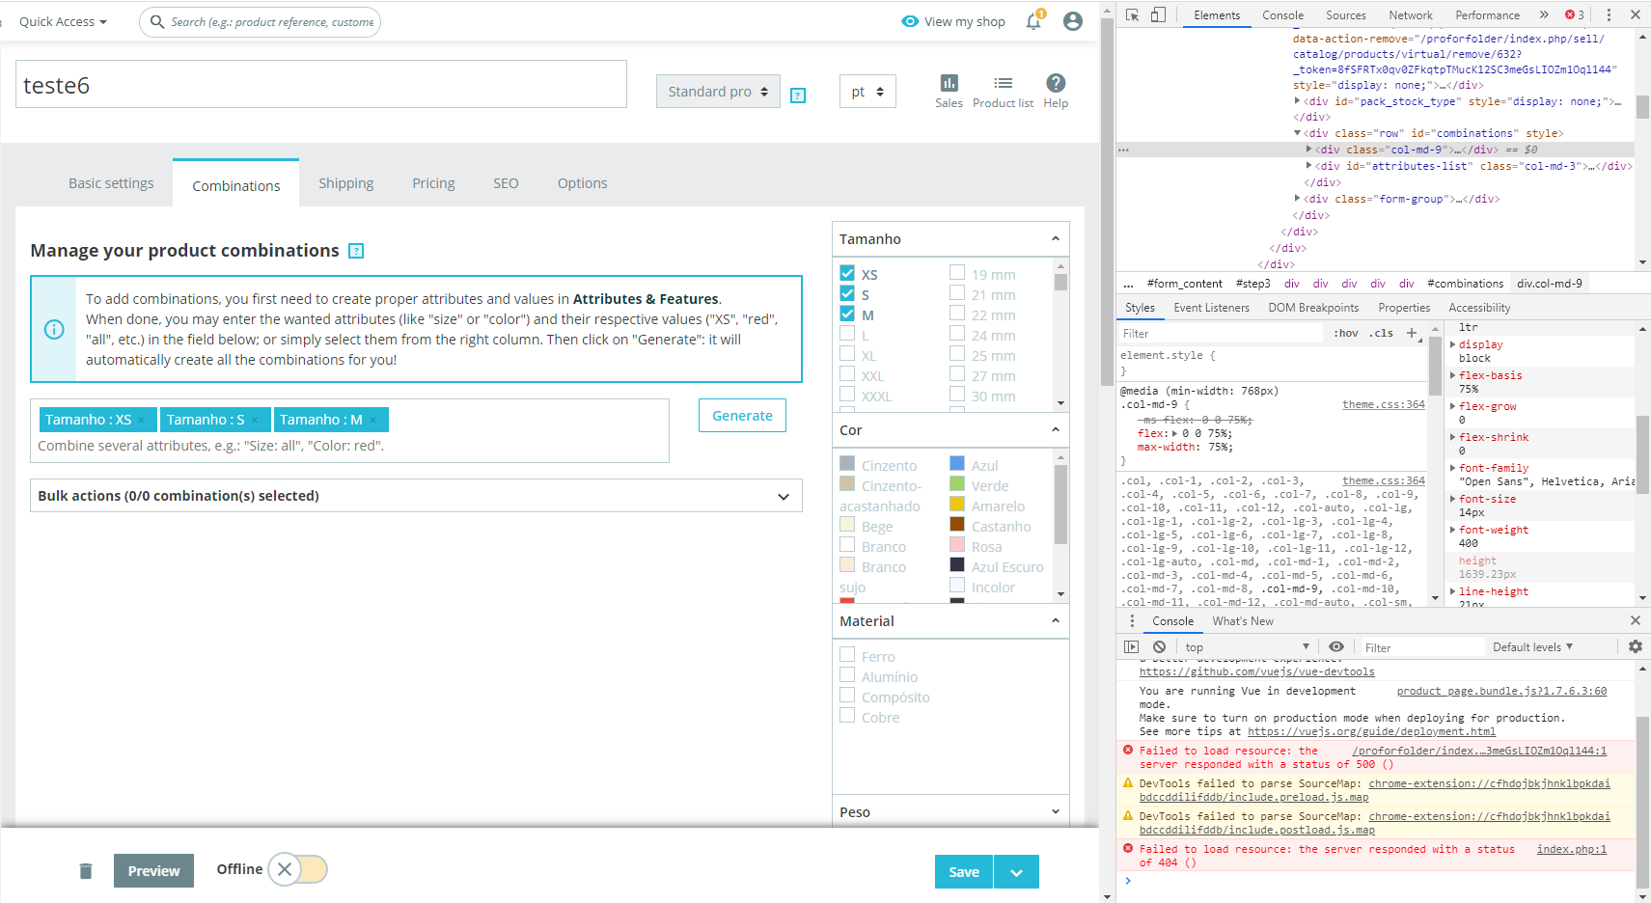Show the console sidebar icon
This screenshot has width=1651, height=903.
(1132, 647)
